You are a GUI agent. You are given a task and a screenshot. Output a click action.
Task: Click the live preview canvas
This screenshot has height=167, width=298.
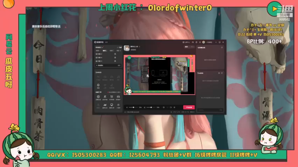(x=159, y=75)
